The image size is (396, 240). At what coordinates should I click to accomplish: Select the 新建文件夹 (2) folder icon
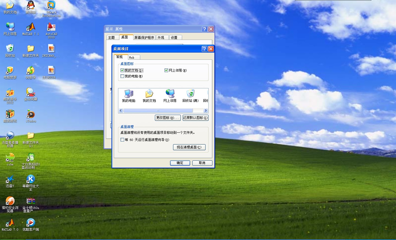[x=31, y=139]
